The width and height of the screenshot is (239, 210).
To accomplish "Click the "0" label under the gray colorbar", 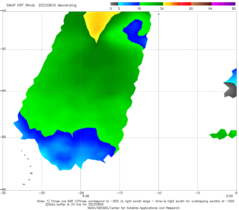I will (x=111, y=8).
